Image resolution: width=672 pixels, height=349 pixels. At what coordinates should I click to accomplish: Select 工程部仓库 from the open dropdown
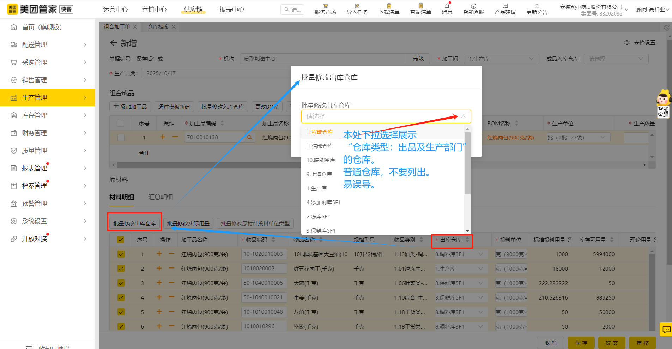(320, 132)
